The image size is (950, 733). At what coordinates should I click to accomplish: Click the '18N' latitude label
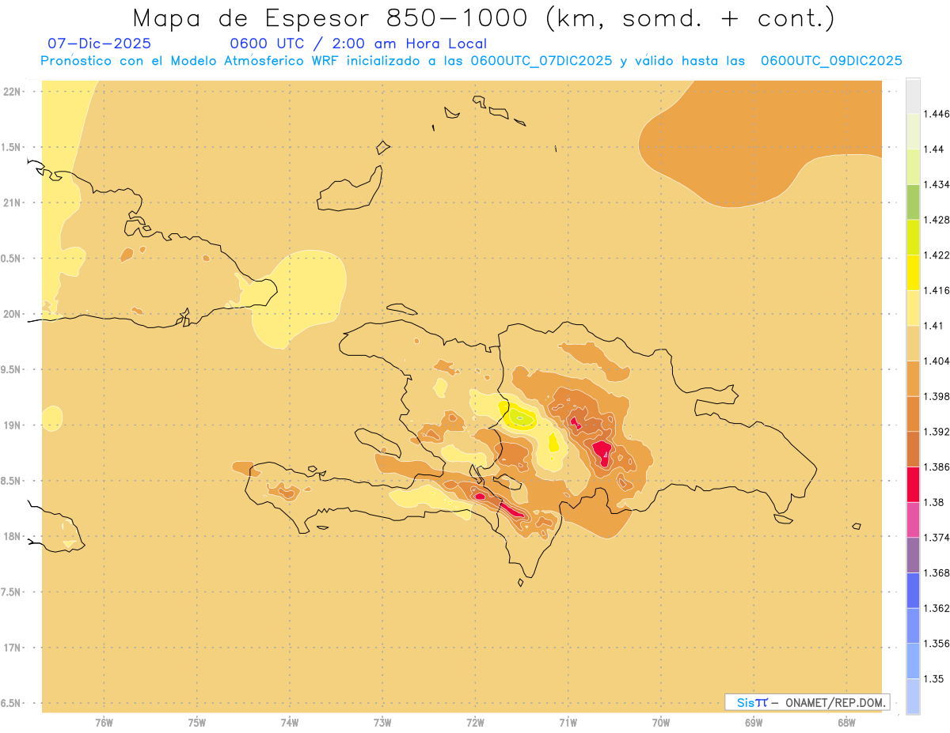[13, 536]
